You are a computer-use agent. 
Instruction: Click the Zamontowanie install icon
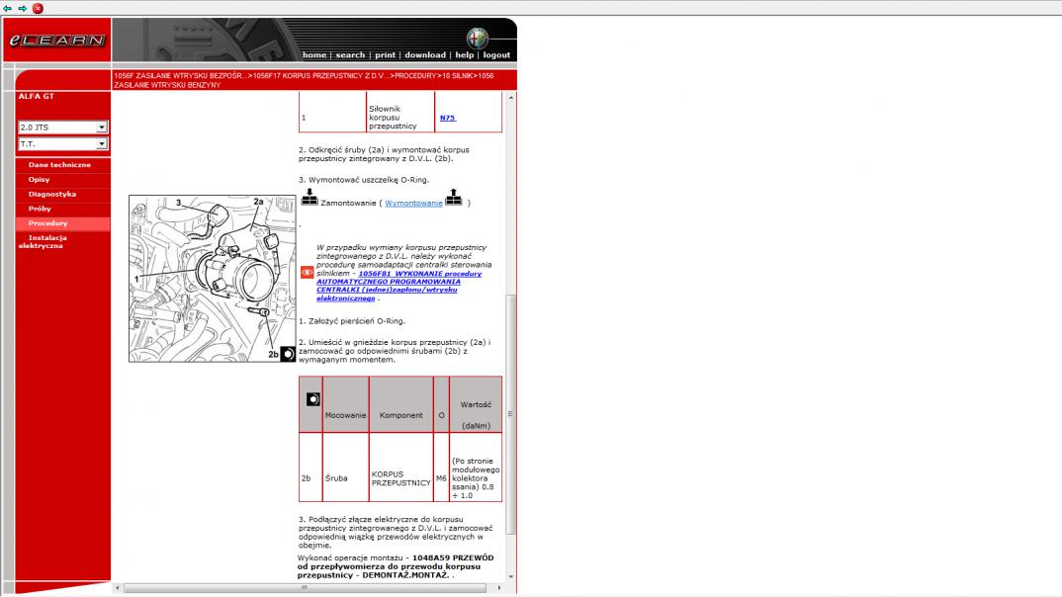(310, 198)
